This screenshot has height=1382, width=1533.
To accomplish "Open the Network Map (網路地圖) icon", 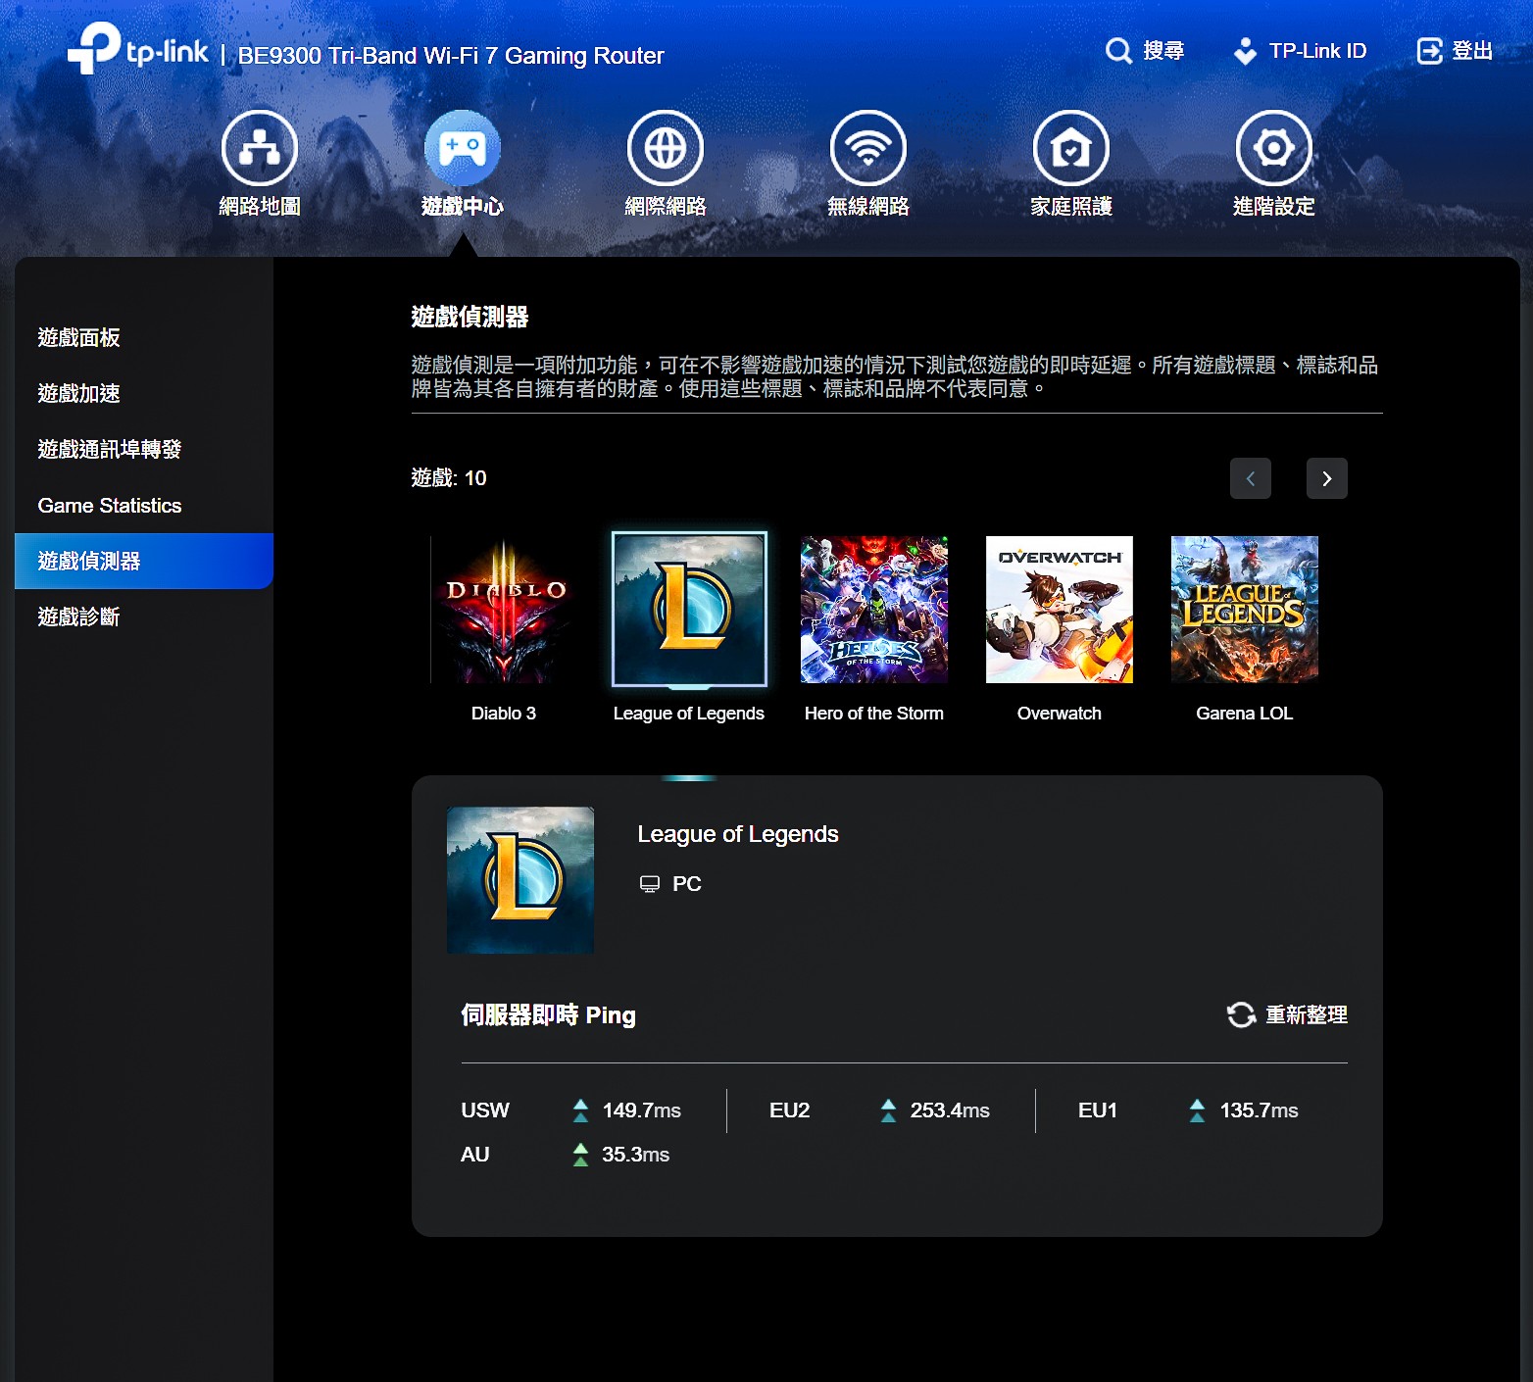I will 260,148.
